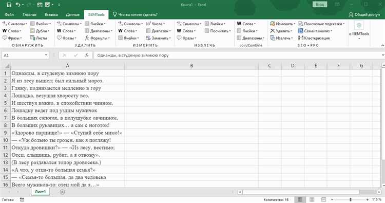
Task: Collapse the ribbon with the chevron
Action: pos(382,45)
